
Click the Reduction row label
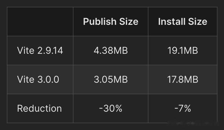(x=40, y=108)
